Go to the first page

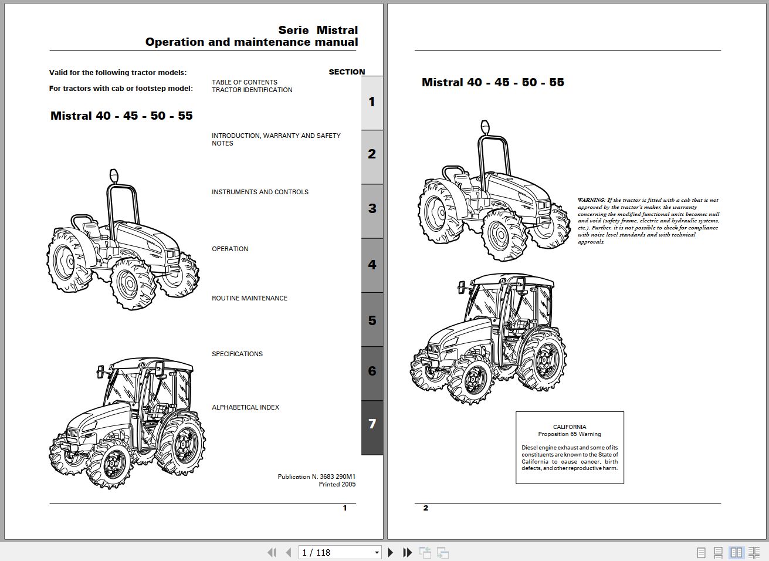point(272,552)
